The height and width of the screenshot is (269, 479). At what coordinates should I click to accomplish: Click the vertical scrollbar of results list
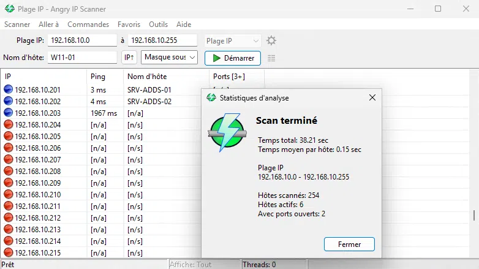click(473, 216)
